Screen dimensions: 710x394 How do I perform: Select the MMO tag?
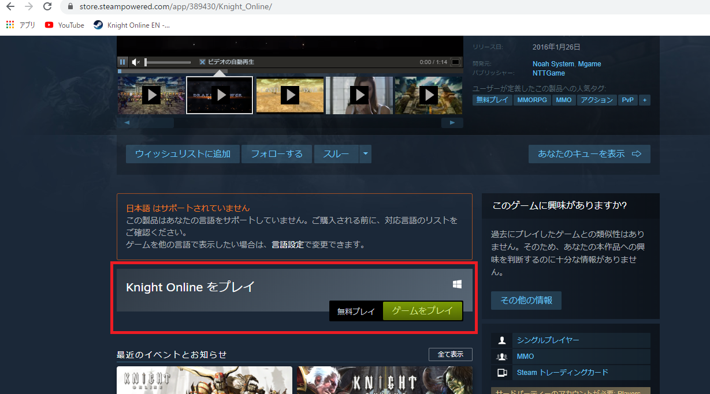(x=563, y=100)
